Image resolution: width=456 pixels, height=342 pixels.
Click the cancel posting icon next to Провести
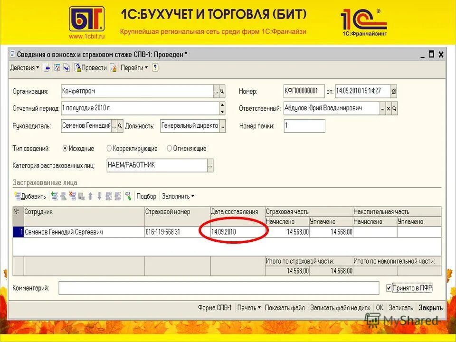[114, 68]
